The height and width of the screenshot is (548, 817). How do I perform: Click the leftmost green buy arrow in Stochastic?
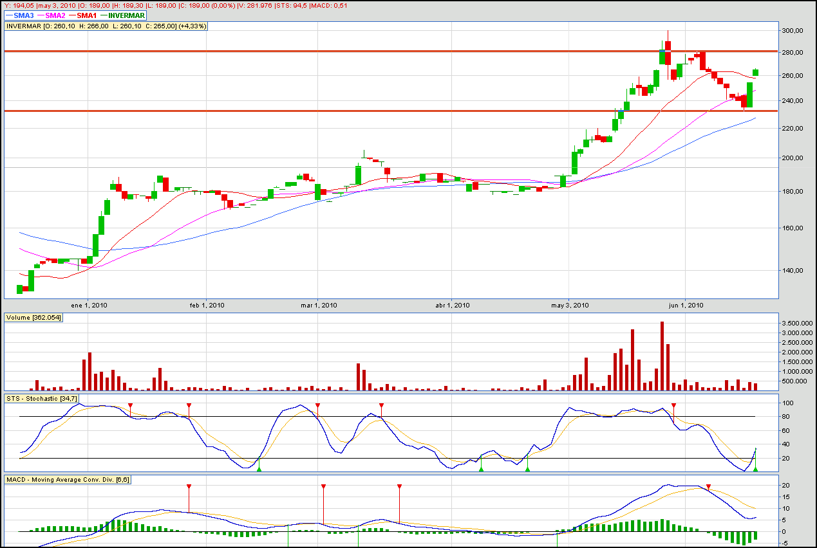259,470
